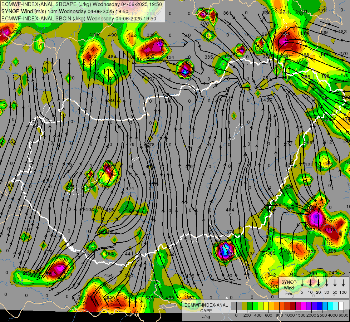Click the station value 285 on map
The width and height of the screenshot is (350, 322).
[70, 187]
